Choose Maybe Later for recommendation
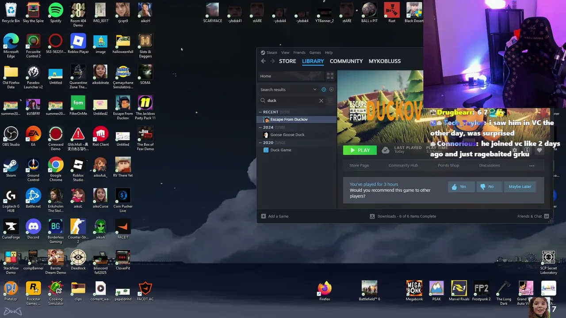The image size is (566, 318). [520, 186]
